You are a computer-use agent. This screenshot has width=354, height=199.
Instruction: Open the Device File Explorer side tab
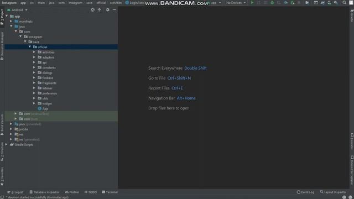tap(352, 170)
